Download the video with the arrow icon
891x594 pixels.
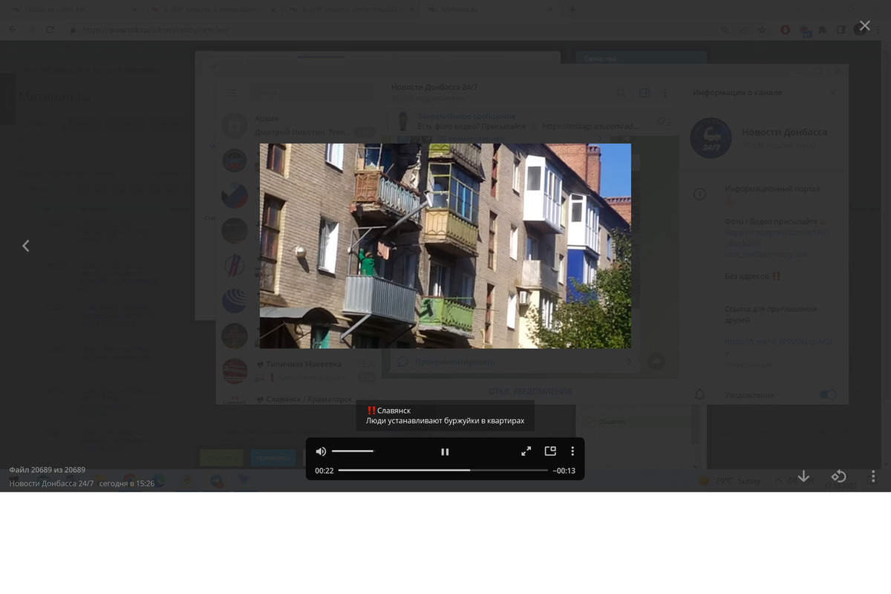pyautogui.click(x=803, y=476)
